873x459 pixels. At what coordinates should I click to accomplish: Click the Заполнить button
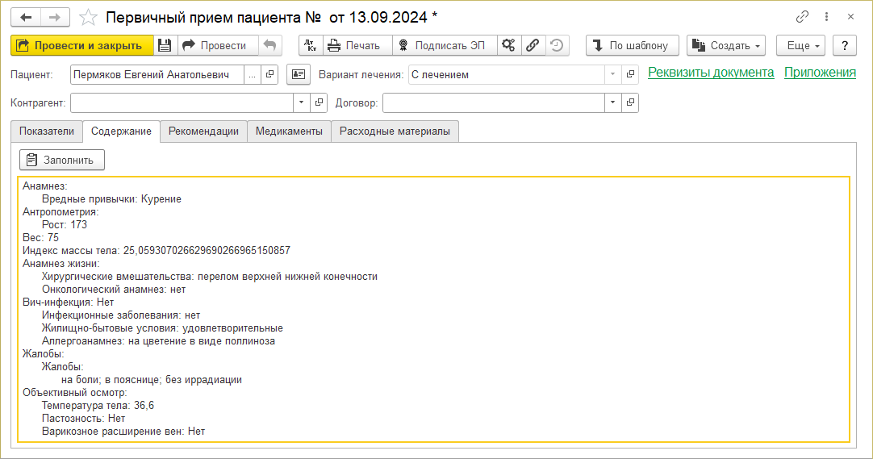[x=62, y=161]
